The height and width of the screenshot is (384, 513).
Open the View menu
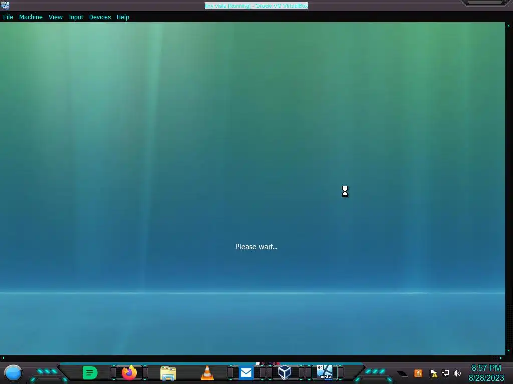tap(55, 17)
